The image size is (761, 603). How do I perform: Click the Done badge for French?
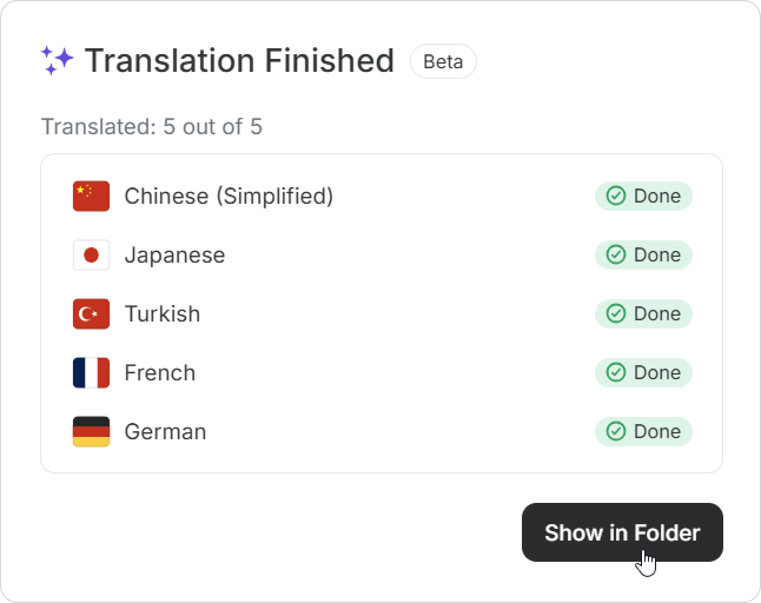(643, 373)
